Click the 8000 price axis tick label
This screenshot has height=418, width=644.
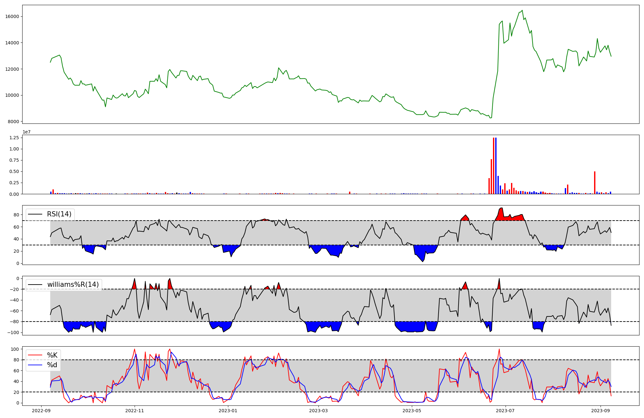[x=14, y=122]
